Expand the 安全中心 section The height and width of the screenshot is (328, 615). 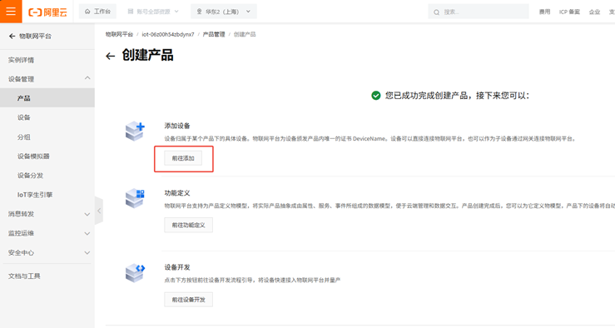47,253
